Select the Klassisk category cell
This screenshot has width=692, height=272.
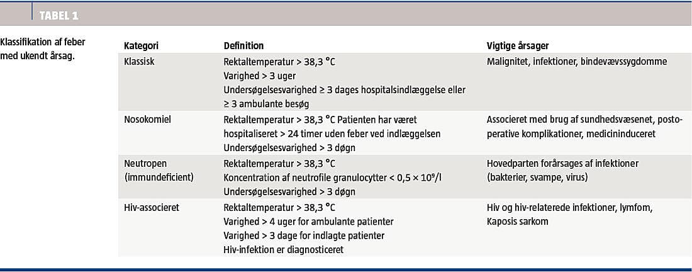click(139, 62)
